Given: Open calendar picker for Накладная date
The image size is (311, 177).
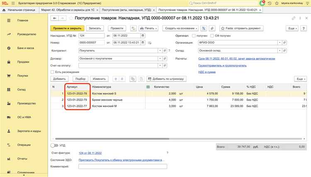Looking at the screenshot, I should click(x=143, y=36).
